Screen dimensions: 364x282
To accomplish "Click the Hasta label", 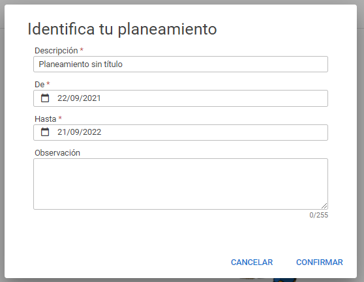I will [45, 119].
